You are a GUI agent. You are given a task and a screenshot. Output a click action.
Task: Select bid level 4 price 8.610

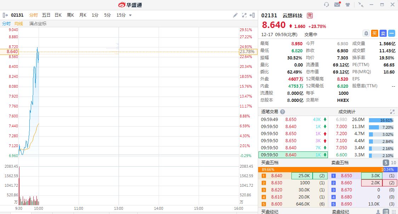[277, 197]
